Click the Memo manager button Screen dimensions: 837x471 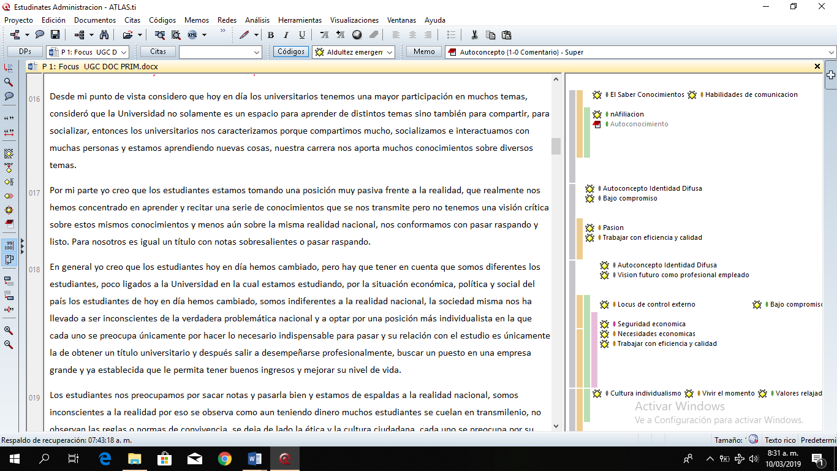coord(424,52)
